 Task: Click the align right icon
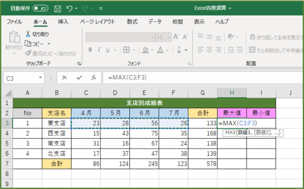pyautogui.click(x=218, y=50)
